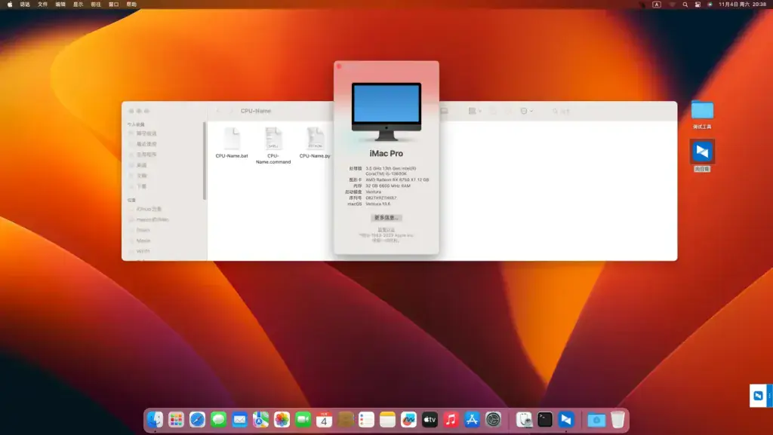Close the iMac Pro About window
This screenshot has width=773, height=435.
[339, 66]
